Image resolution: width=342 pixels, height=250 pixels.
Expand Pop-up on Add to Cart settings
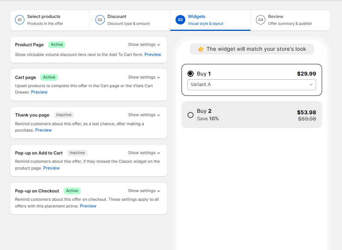pos(144,153)
